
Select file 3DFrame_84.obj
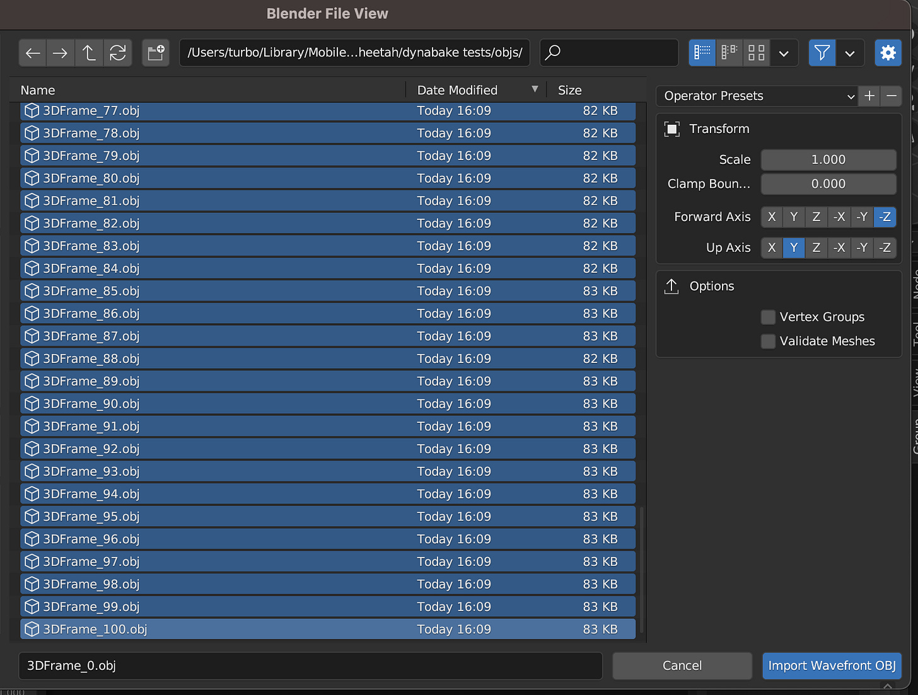[327, 268]
